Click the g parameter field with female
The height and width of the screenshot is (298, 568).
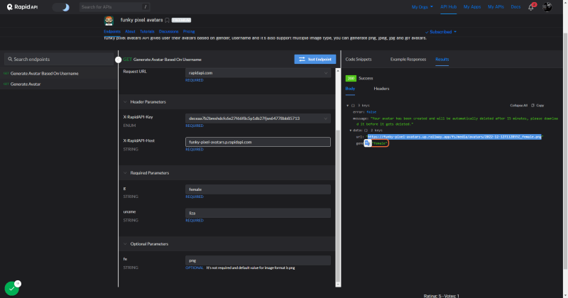pos(258,189)
